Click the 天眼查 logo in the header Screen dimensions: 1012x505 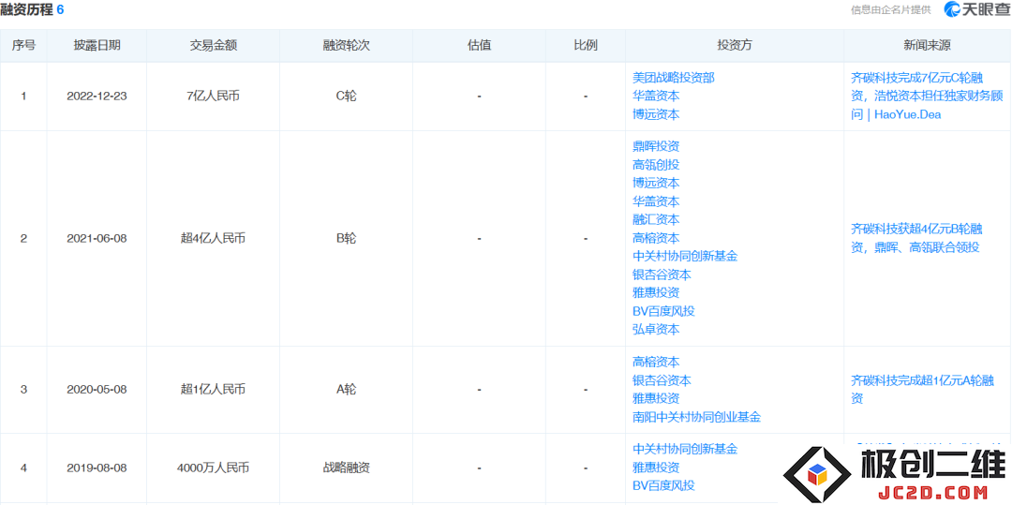pyautogui.click(x=975, y=9)
